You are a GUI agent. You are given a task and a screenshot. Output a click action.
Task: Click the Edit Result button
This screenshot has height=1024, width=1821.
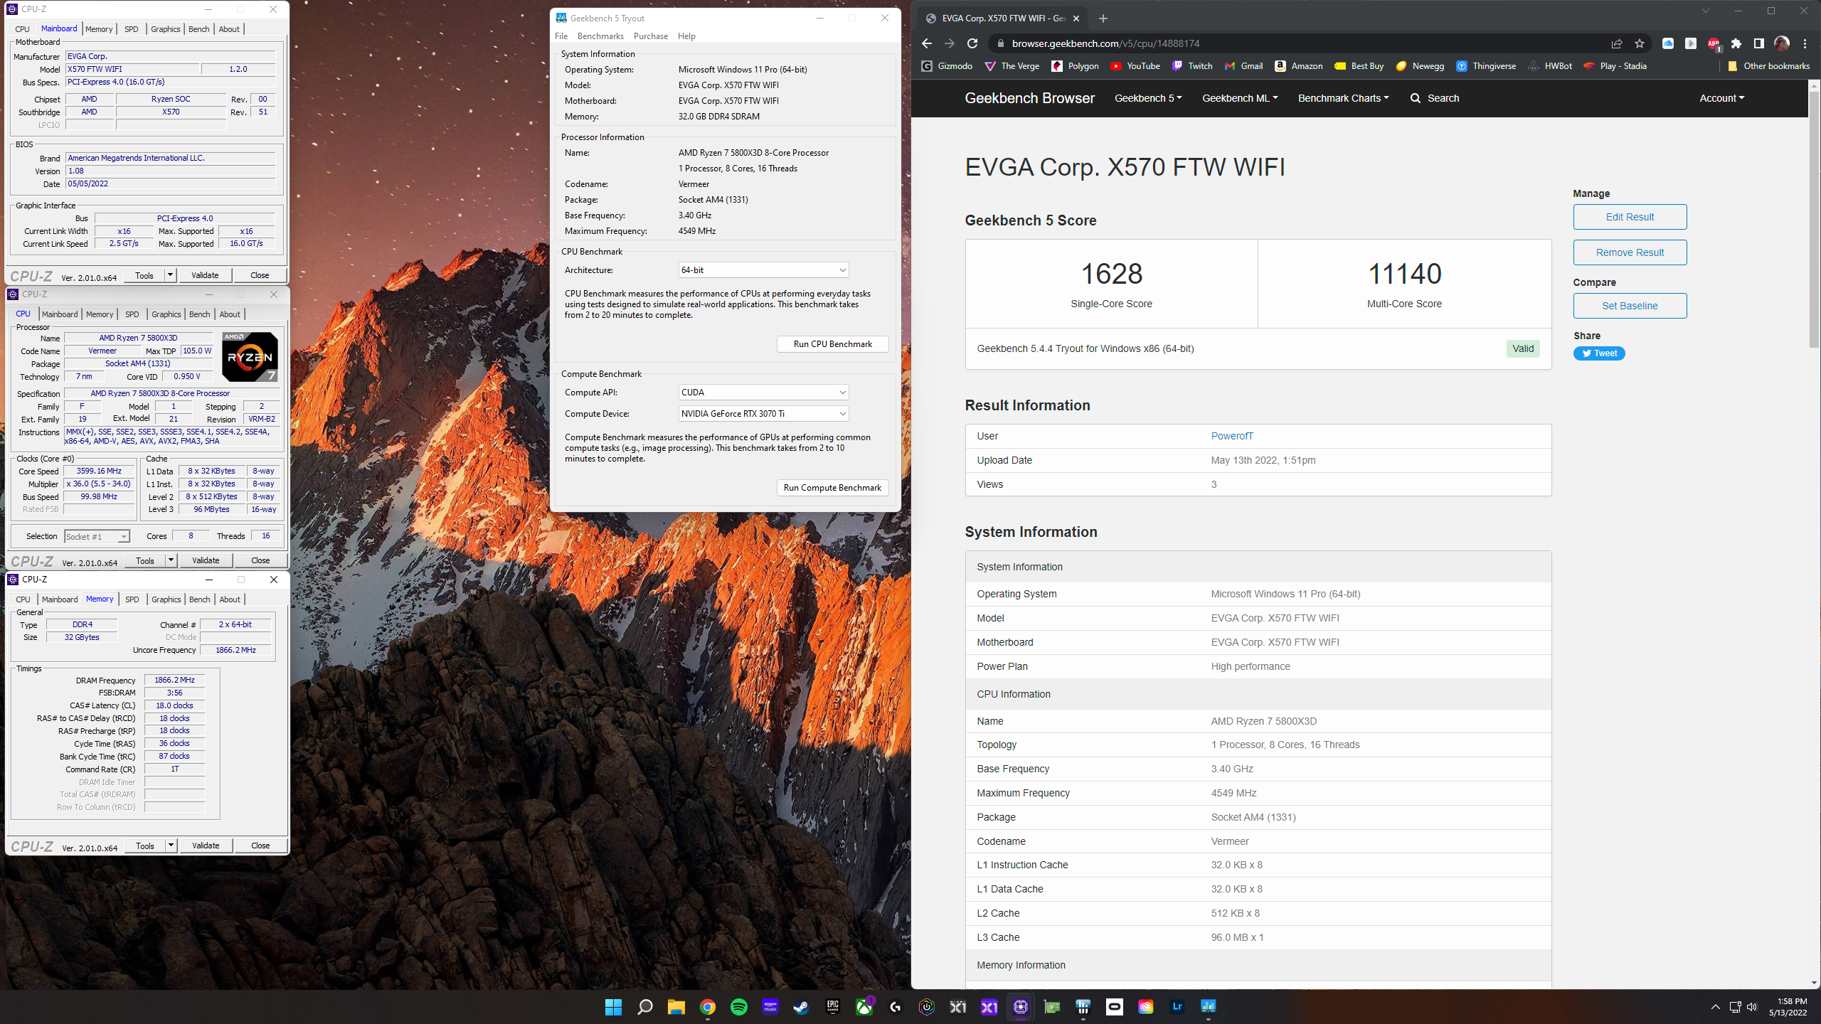[x=1630, y=217]
